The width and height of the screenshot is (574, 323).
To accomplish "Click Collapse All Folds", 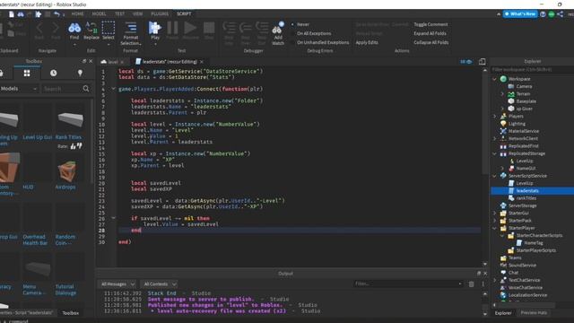I will pos(430,42).
